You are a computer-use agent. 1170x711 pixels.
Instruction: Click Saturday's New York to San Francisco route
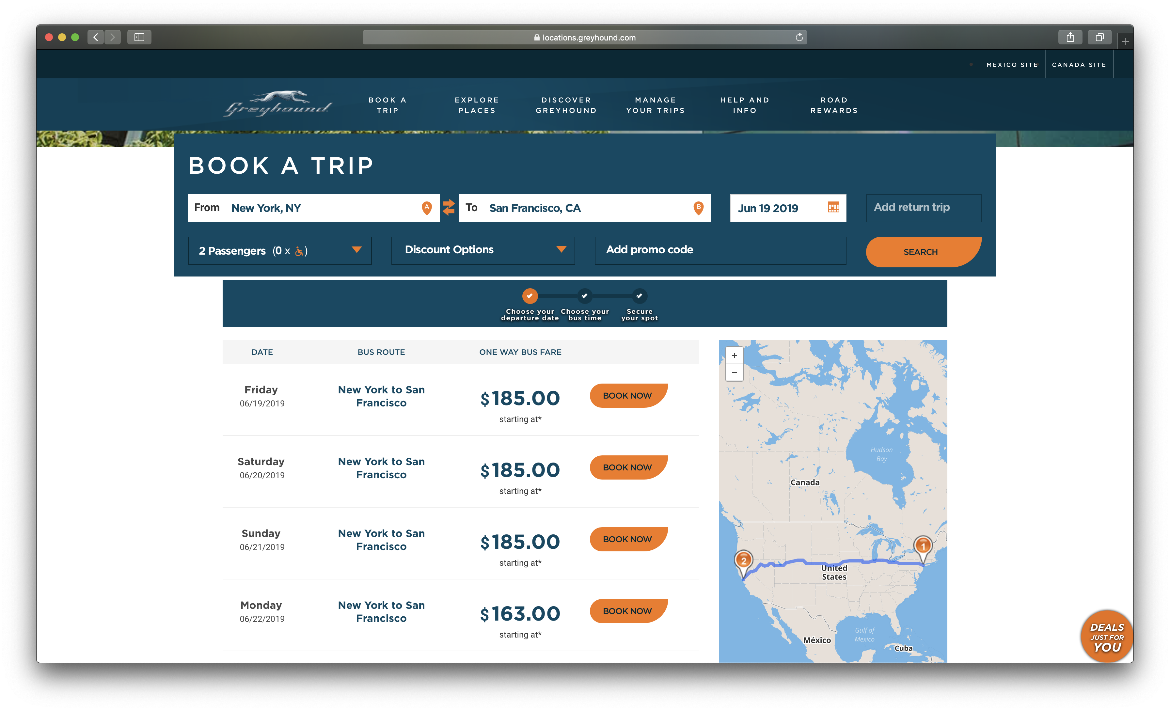click(x=381, y=468)
